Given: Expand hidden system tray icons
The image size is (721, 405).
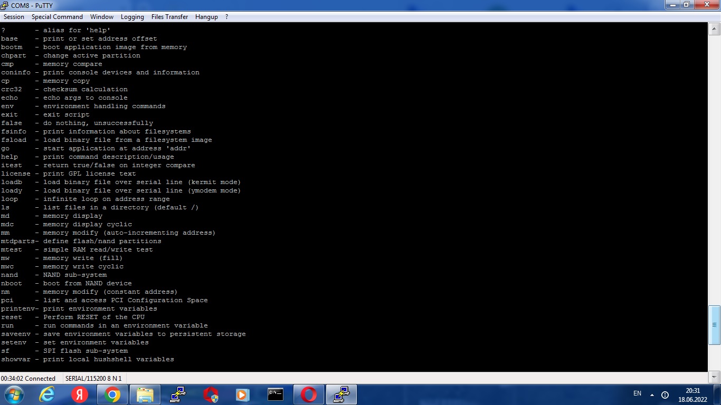Looking at the screenshot, I should (652, 394).
